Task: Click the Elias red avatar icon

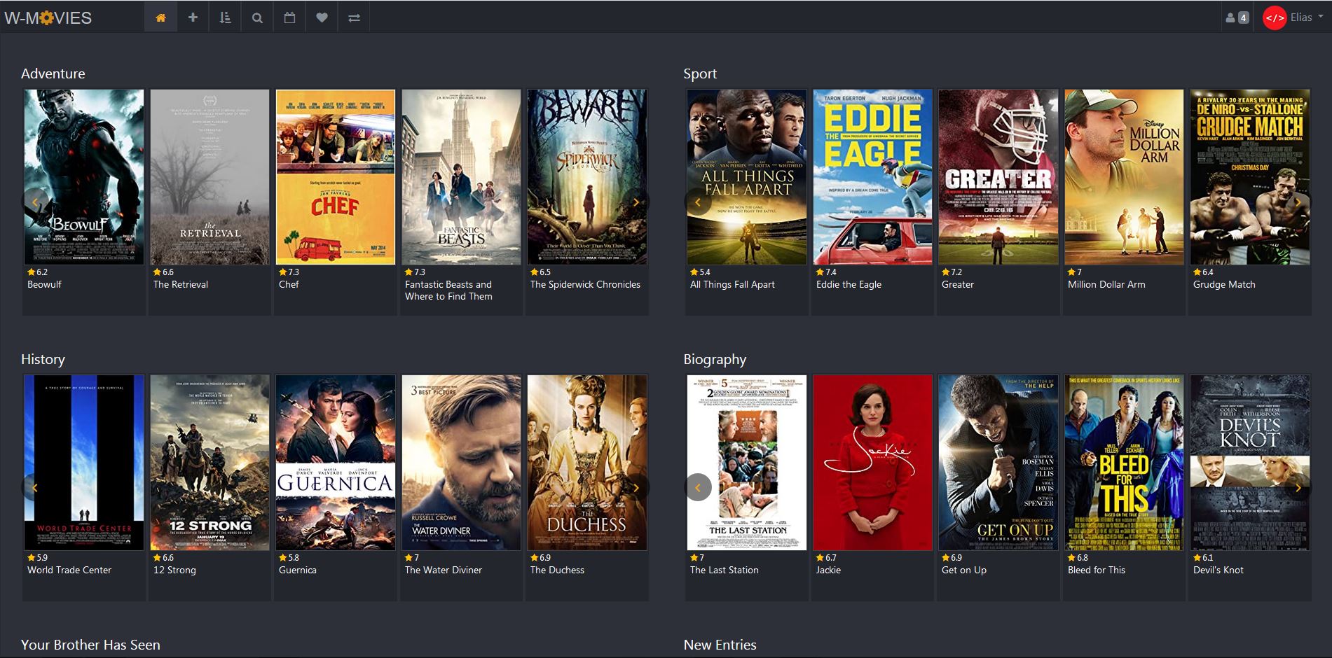Action: tap(1274, 18)
